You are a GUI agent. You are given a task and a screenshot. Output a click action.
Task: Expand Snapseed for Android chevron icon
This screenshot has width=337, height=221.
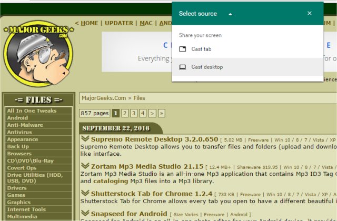point(85,213)
